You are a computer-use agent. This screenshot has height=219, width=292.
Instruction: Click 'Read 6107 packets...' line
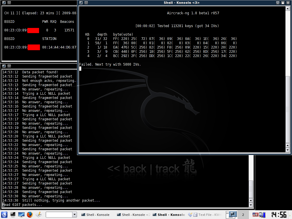pyautogui.click(x=22, y=205)
